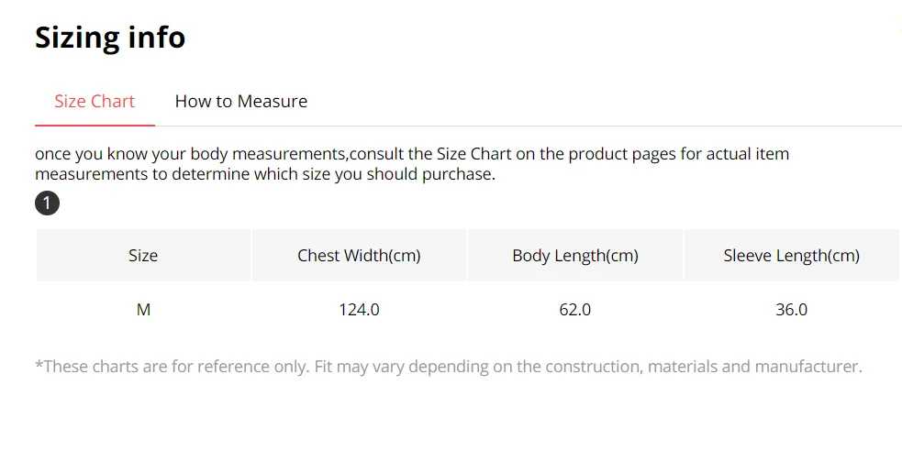Click the size table header row
The height and width of the screenshot is (451, 902).
[467, 256]
